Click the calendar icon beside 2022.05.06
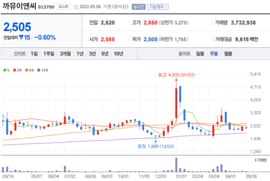This screenshot has height=181, width=270. click(x=76, y=7)
